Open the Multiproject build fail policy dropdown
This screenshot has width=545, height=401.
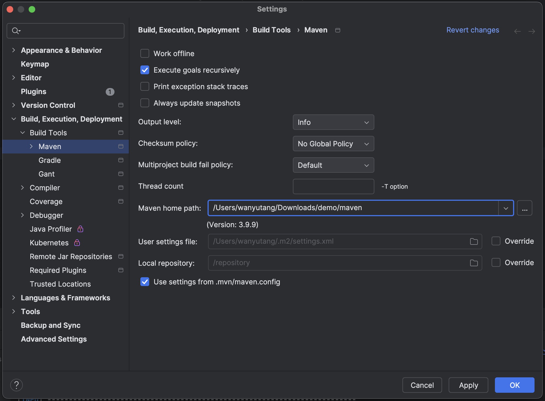point(333,165)
